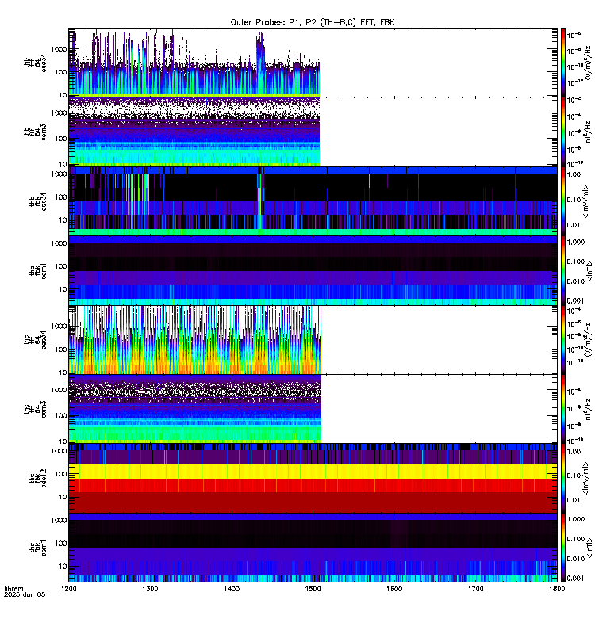Click the 1200 time axis label
Screen dimensions: 595x634
click(x=69, y=589)
